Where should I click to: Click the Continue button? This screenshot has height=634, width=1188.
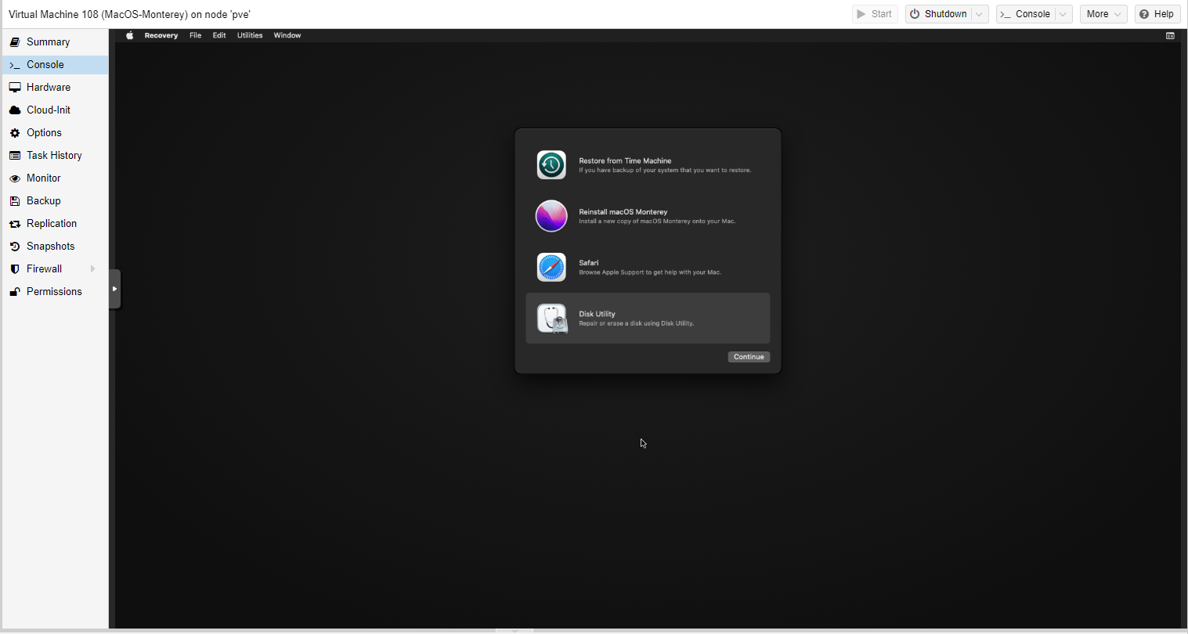point(749,357)
